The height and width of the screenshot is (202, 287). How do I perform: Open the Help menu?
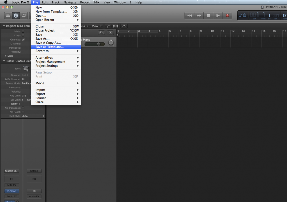tap(138, 2)
